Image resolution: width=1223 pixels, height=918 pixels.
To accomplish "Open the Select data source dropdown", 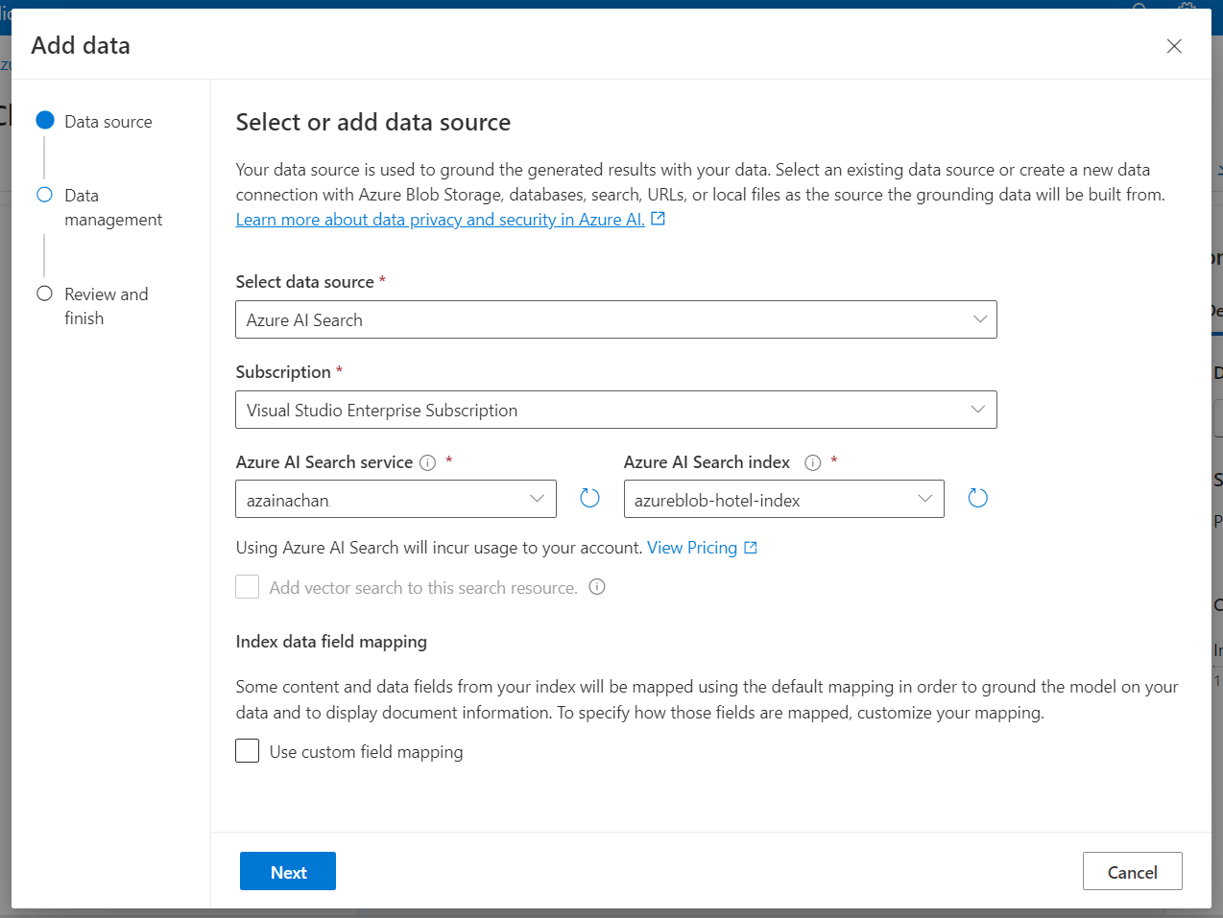I will (615, 319).
